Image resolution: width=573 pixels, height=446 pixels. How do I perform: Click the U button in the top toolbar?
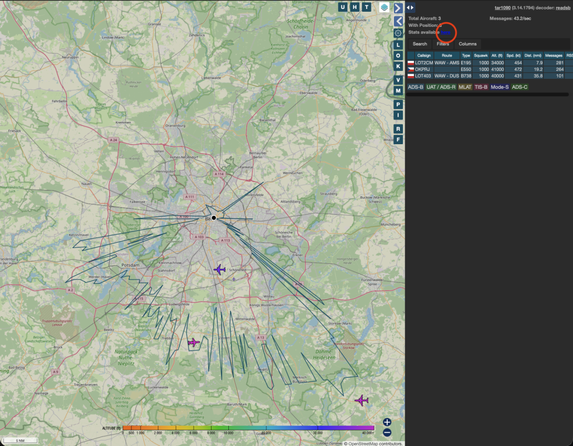[342, 7]
